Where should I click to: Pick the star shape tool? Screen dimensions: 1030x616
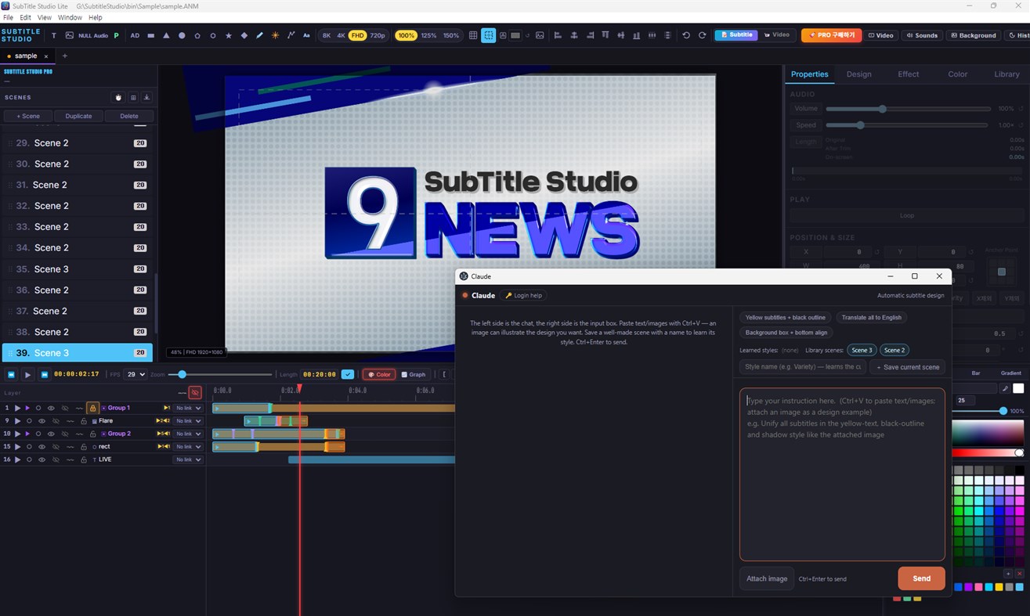(229, 35)
